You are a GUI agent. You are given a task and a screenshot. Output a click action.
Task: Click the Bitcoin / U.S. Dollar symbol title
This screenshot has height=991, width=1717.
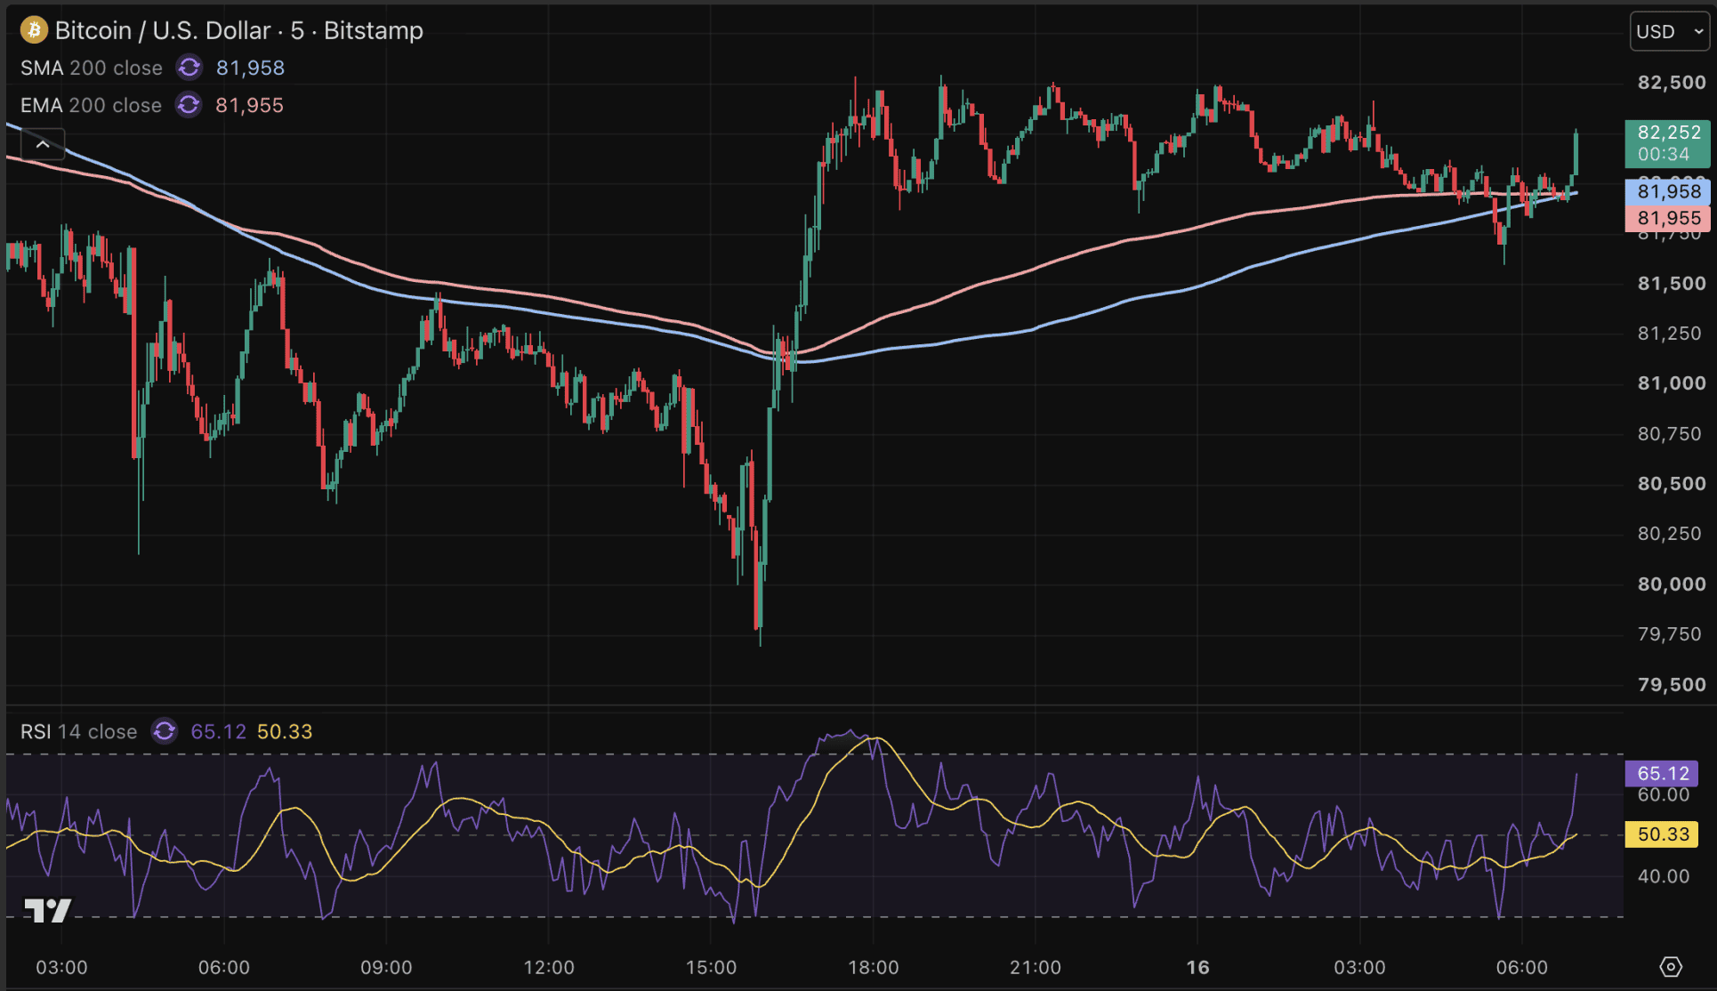[x=239, y=30]
